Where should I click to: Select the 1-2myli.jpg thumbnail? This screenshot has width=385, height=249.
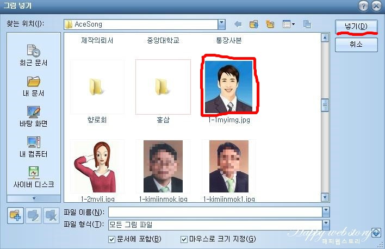point(97,166)
